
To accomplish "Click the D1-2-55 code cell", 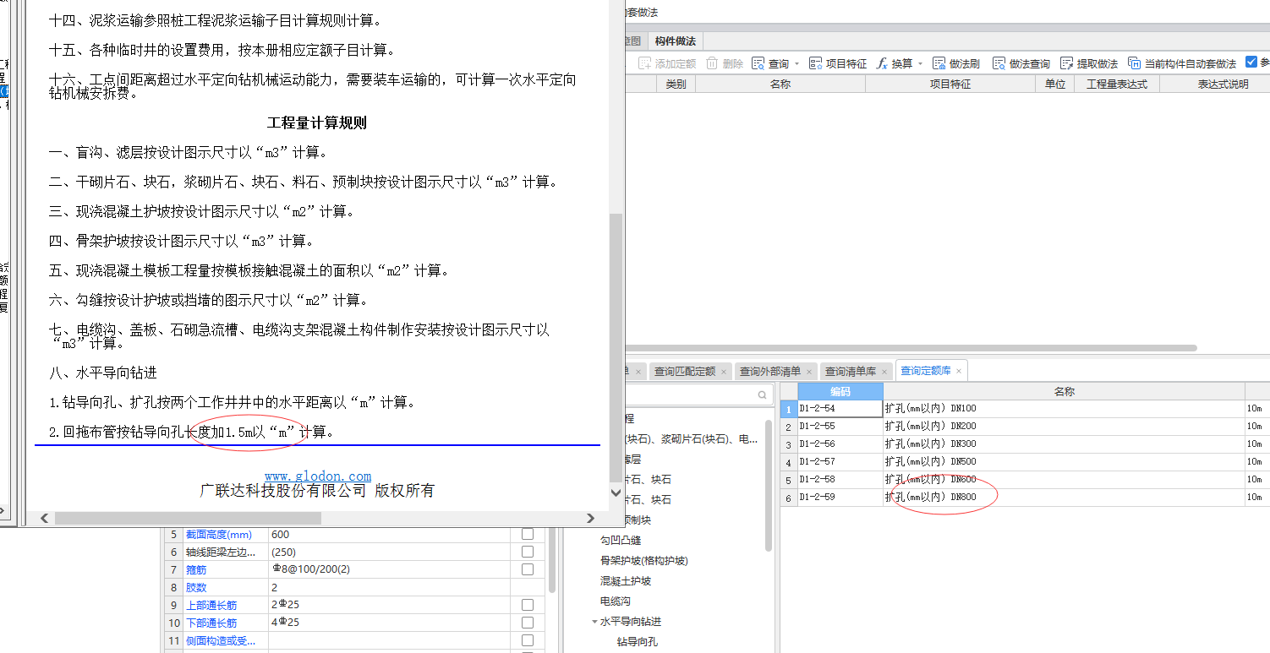I will [840, 427].
